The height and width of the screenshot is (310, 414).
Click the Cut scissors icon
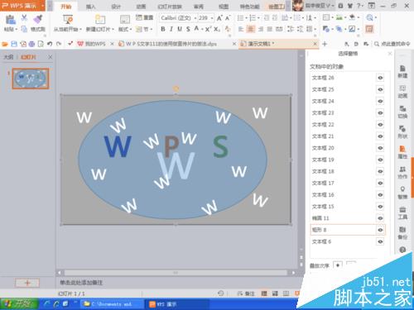click(24, 18)
